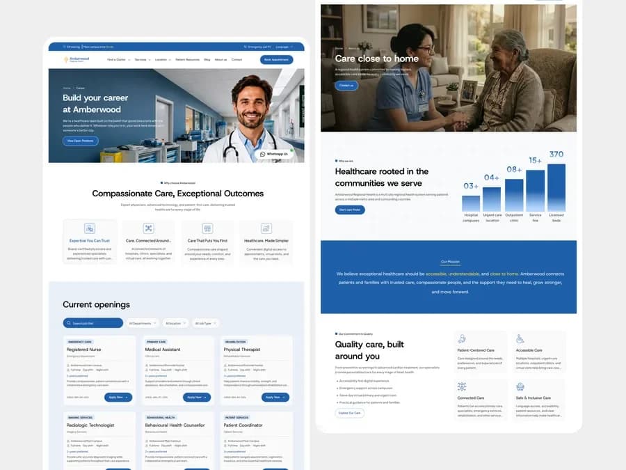Expand the Location menu in navbar
The width and height of the screenshot is (626, 470).
point(163,60)
